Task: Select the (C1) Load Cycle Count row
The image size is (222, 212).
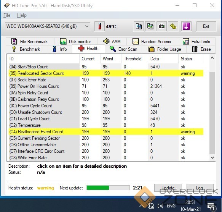Action: tap(106, 119)
